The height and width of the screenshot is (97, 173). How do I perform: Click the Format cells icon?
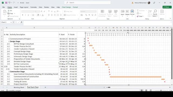click(x=132, y=11)
